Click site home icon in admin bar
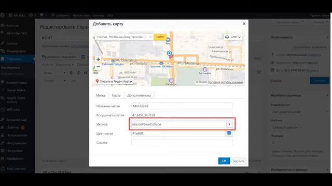The width and height of the screenshot is (332, 186). 10,15
